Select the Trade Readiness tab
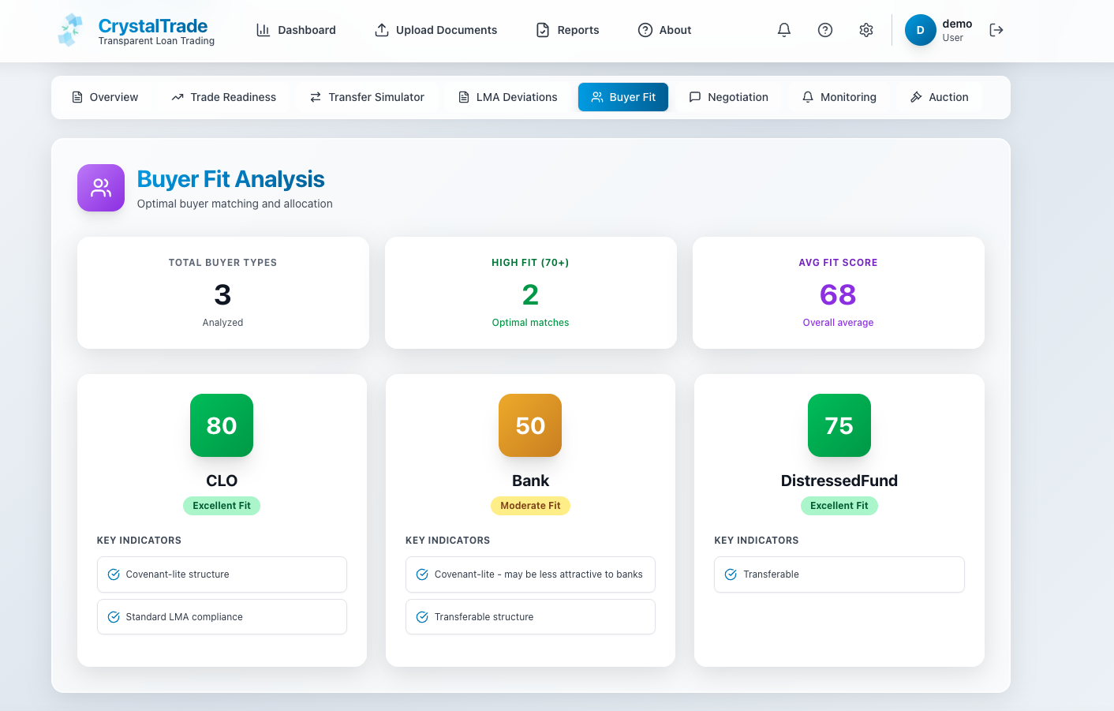The image size is (1114, 711). coord(223,97)
